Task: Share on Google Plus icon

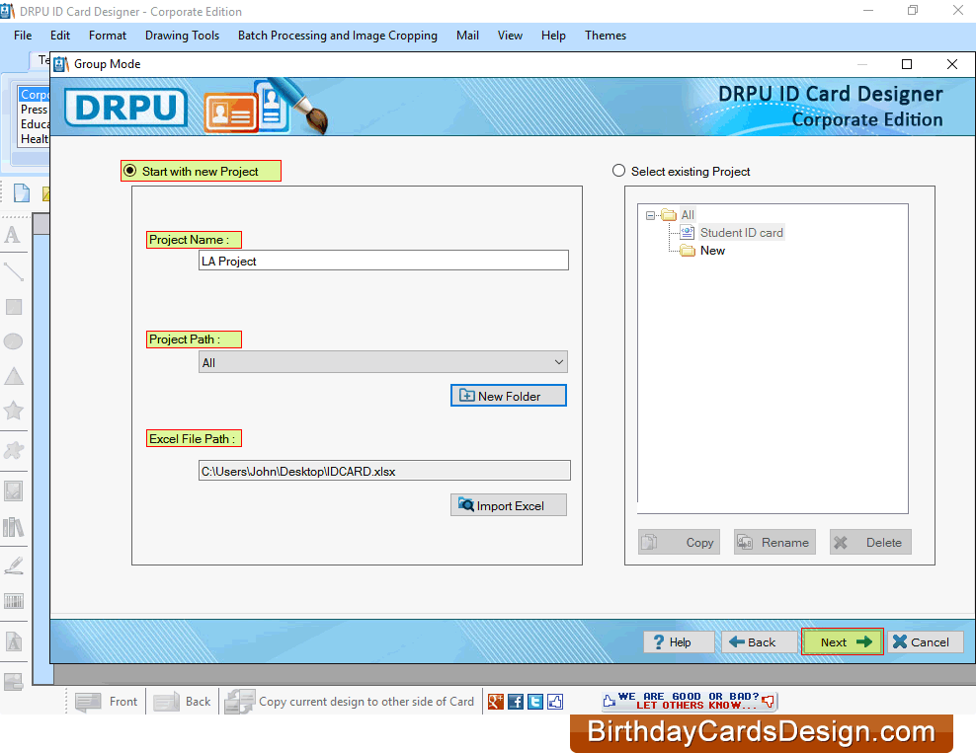Action: [496, 702]
